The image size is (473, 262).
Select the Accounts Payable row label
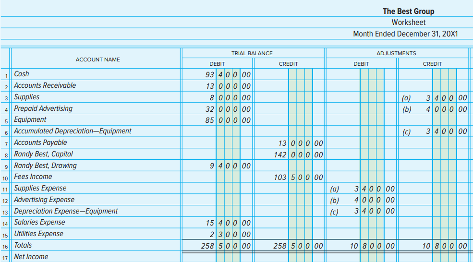[40, 143]
